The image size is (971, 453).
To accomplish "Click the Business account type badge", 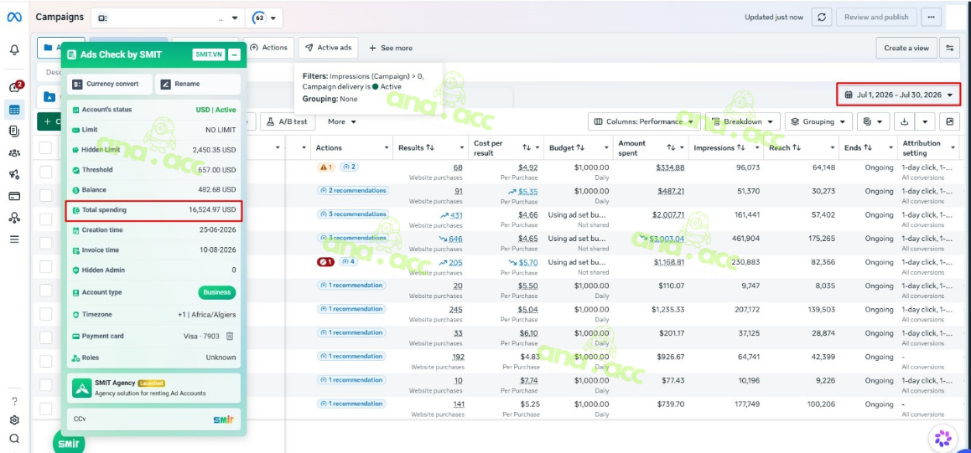I will 216,292.
